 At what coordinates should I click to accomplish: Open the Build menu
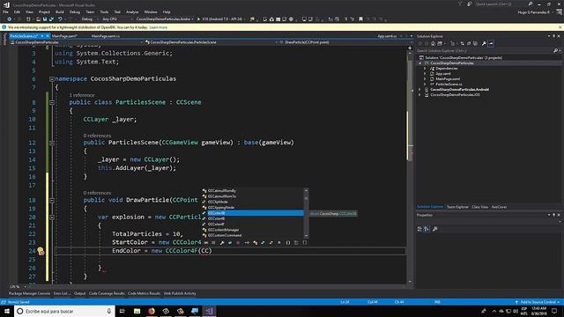tap(60, 11)
